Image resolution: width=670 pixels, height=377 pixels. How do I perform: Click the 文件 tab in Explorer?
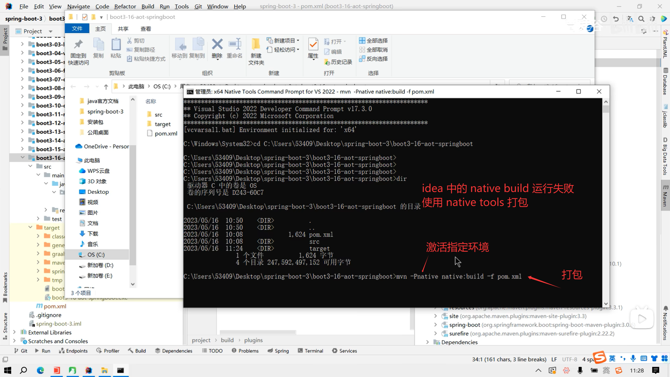point(77,29)
